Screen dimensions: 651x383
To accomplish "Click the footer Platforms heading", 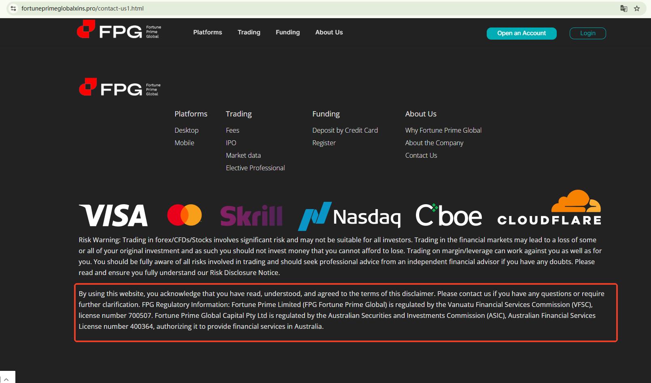I will click(191, 114).
